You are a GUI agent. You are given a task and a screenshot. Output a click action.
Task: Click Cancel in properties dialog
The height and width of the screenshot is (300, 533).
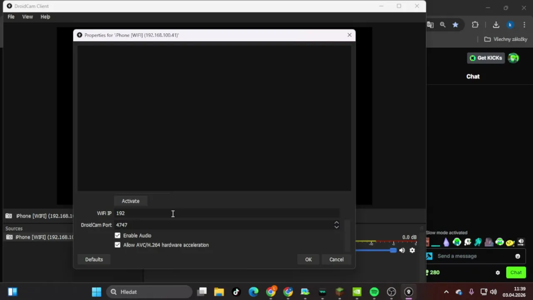point(336,260)
